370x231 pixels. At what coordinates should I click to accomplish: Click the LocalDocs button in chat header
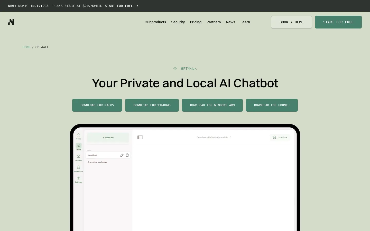pos(280,137)
